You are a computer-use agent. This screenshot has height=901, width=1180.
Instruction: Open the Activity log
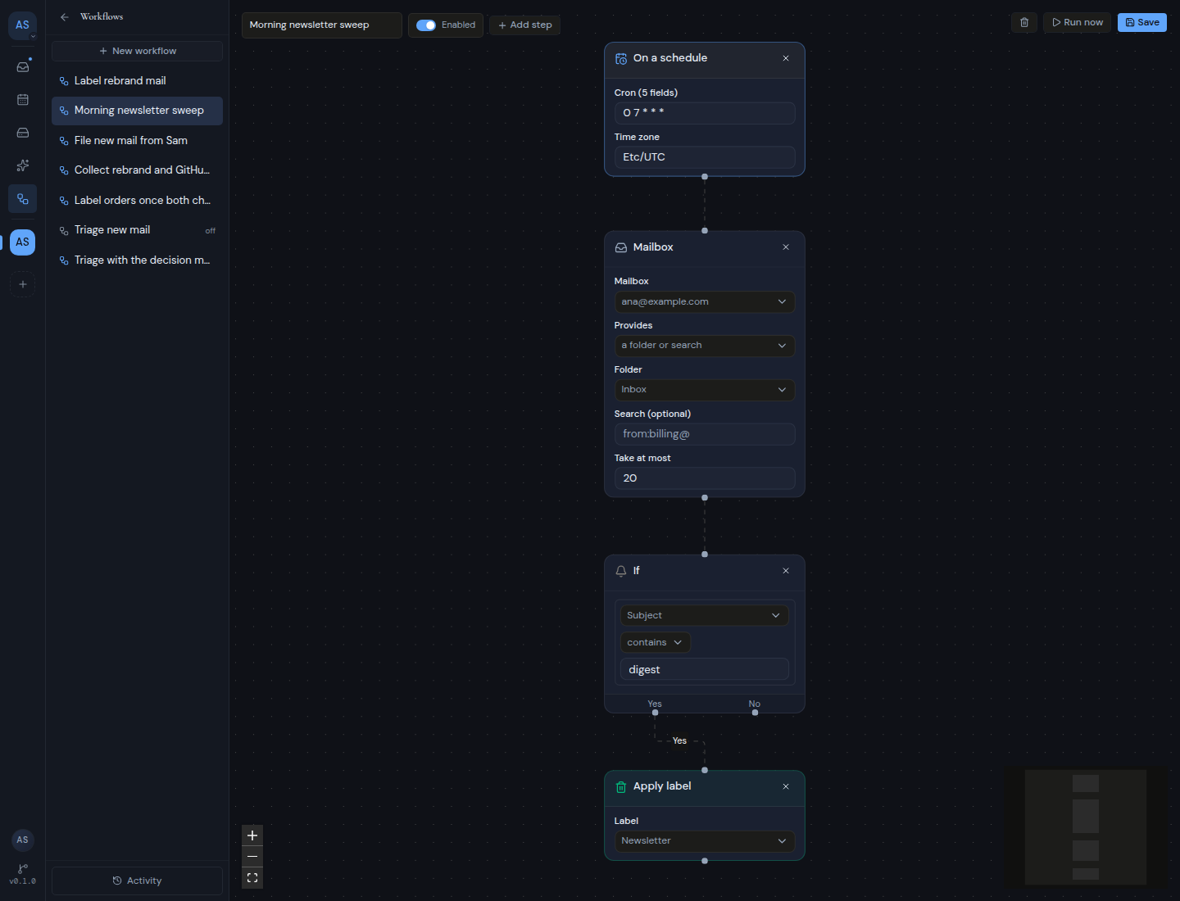pos(137,881)
